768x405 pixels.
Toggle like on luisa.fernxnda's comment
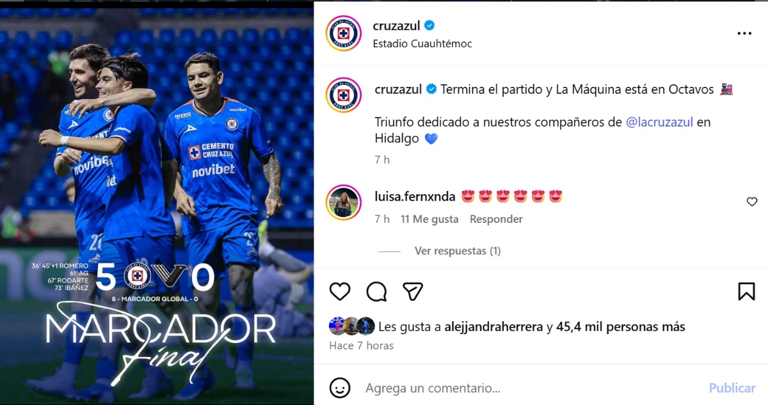coord(752,202)
